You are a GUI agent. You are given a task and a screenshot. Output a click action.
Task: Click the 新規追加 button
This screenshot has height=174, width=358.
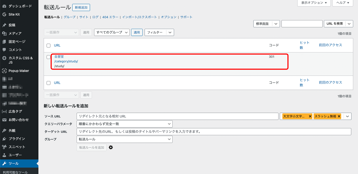(x=81, y=8)
